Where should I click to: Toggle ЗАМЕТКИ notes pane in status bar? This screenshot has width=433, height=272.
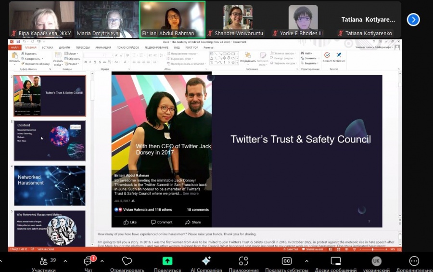291,249
